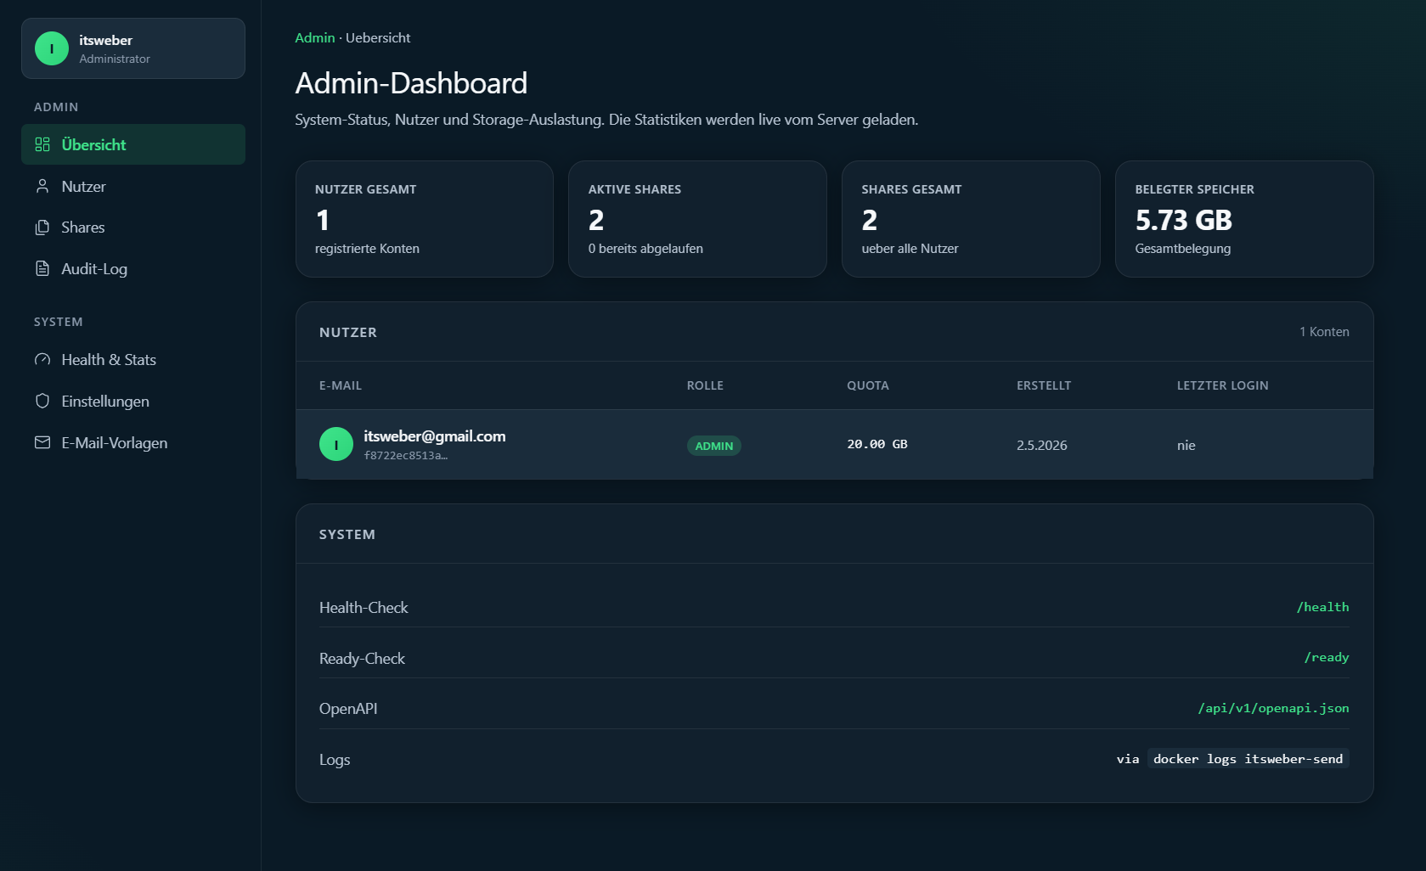Click the LETZTER LOGIN column header
Image resolution: width=1426 pixels, height=871 pixels.
tap(1223, 385)
